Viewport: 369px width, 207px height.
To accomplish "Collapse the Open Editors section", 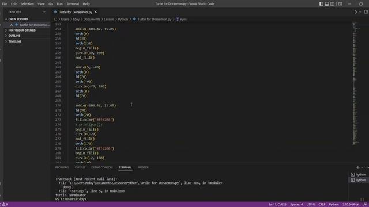I will (18, 19).
